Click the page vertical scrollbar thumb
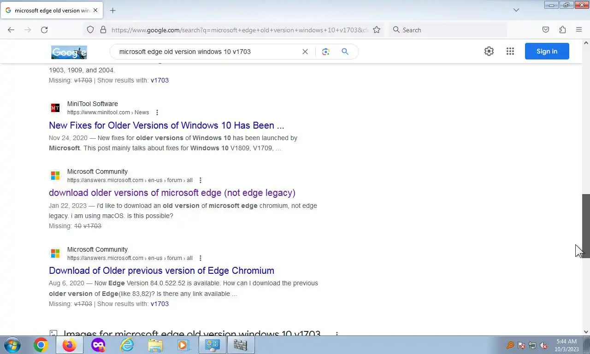Screen dimensions: 590x354 coord(586,226)
